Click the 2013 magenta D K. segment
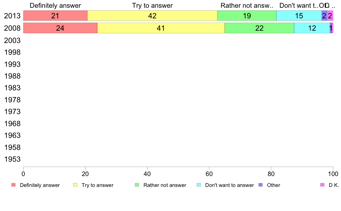 click(x=330, y=16)
